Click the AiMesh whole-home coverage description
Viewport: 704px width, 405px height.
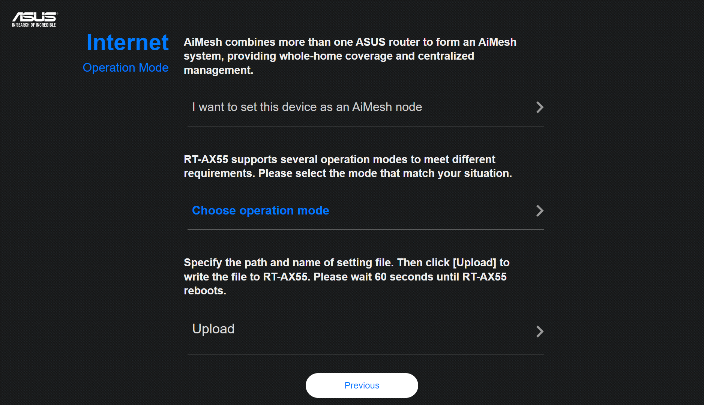point(350,56)
